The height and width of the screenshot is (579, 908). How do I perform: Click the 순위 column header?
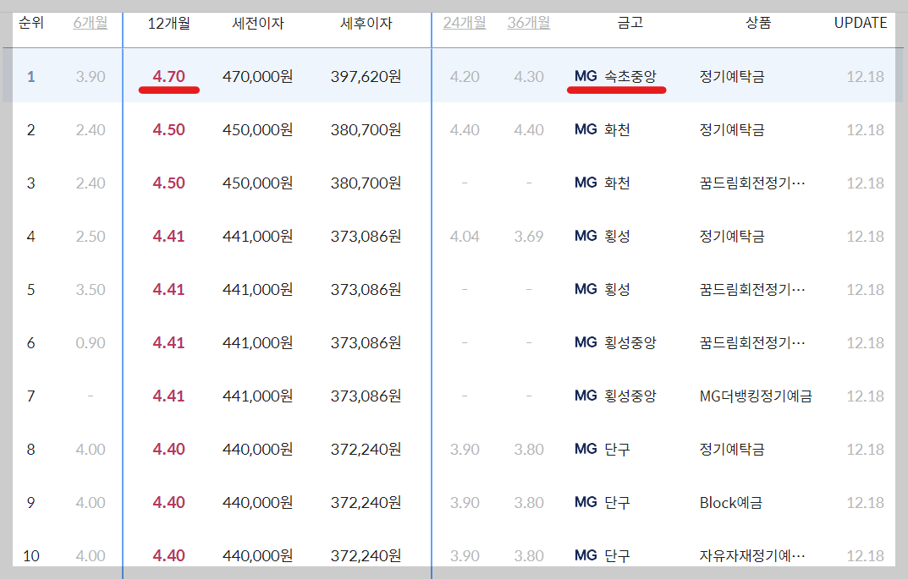click(x=30, y=23)
